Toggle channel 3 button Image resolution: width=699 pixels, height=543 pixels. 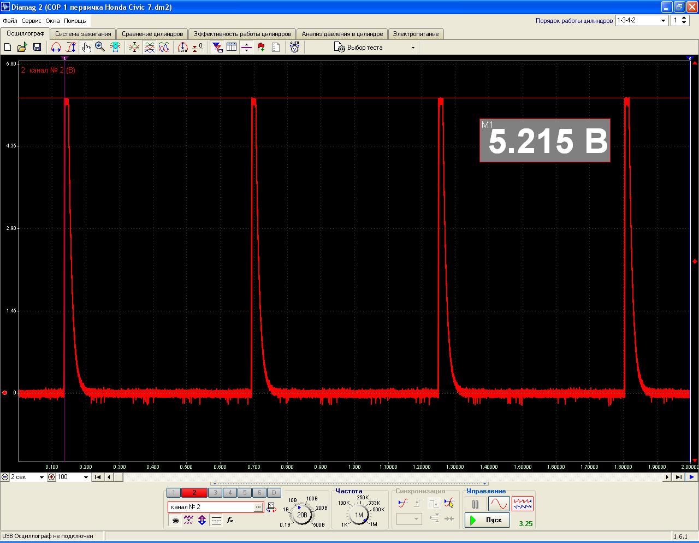click(215, 493)
